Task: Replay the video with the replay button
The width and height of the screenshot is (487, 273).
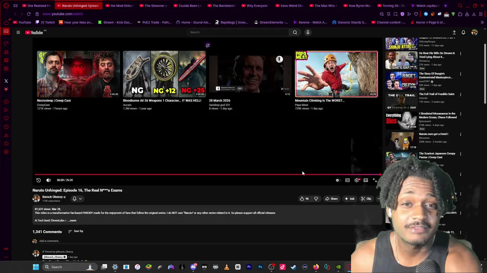Action: click(38, 180)
